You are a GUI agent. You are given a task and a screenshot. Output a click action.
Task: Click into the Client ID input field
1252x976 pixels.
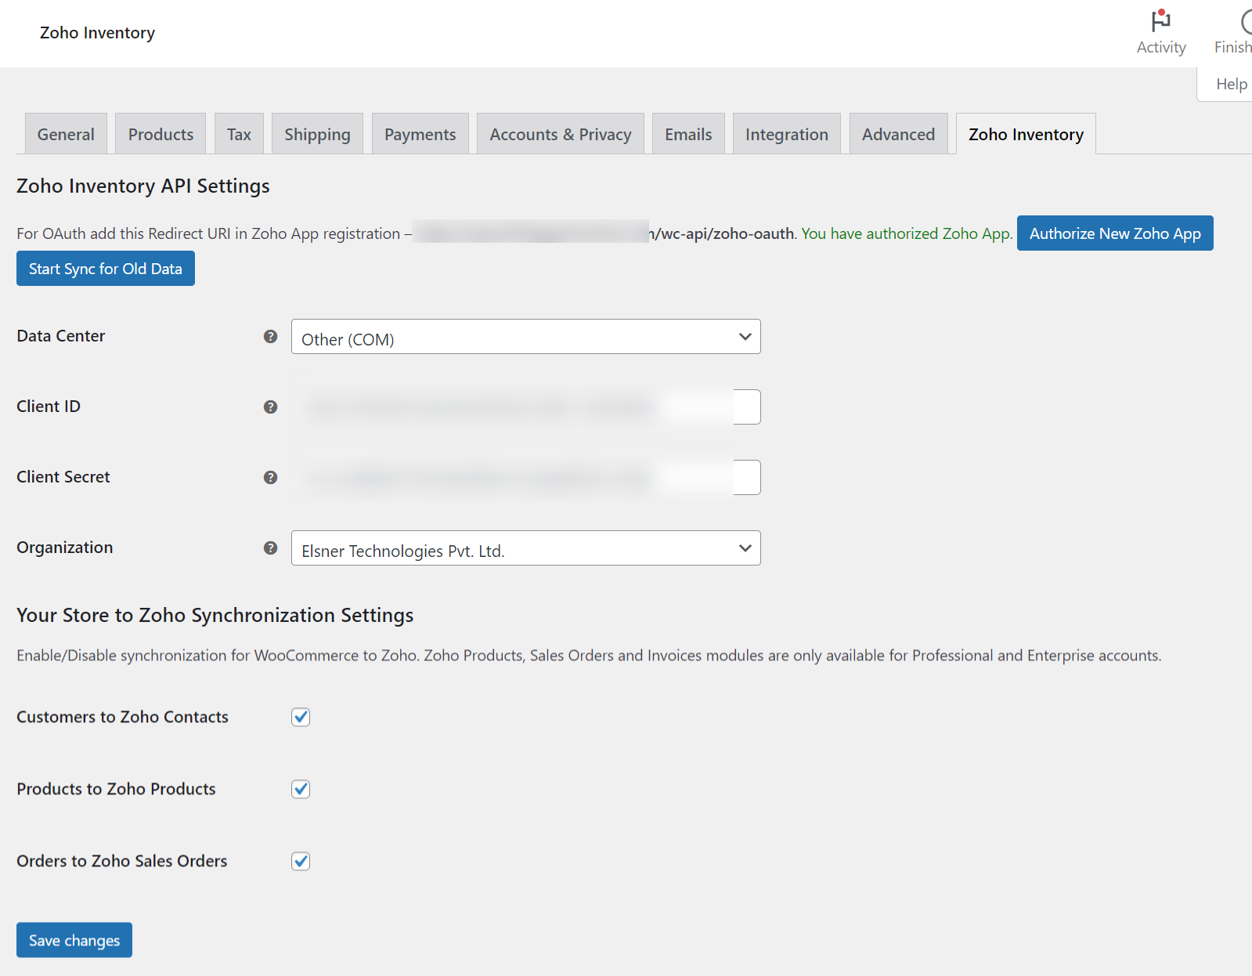525,407
